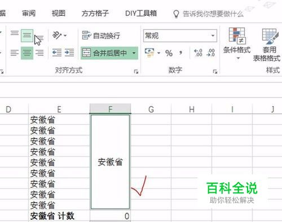Select merged 安徽省 cell in column F
This screenshot has height=222, width=282.
point(110,162)
